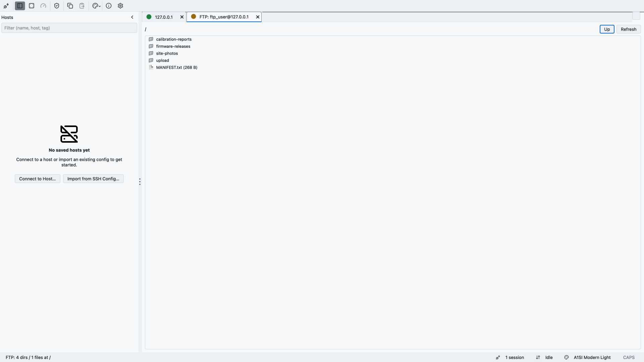Click the MANIFEST.txt file icon
This screenshot has height=362, width=644.
tap(151, 67)
